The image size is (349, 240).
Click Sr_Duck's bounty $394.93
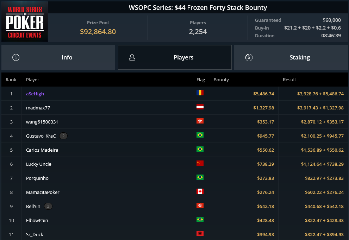tap(266, 234)
